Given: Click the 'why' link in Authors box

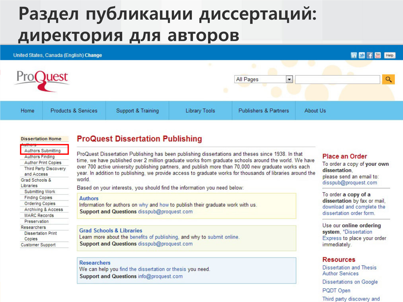Looking at the screenshot, I should click(x=144, y=205).
